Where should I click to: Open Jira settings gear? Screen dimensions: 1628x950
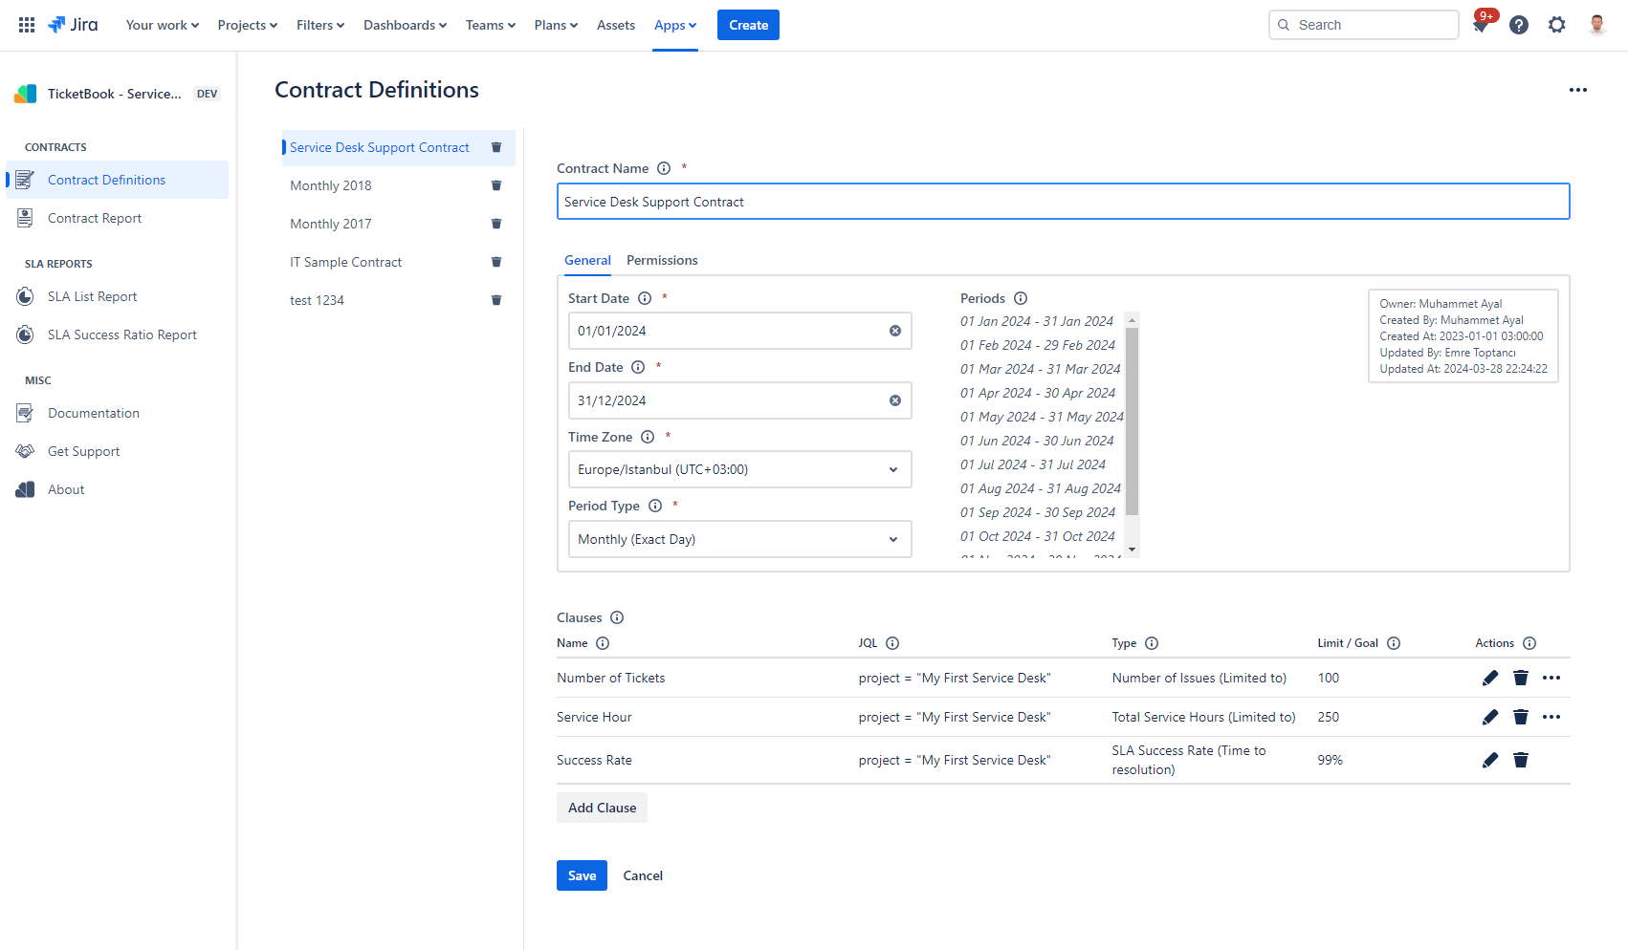[1556, 25]
